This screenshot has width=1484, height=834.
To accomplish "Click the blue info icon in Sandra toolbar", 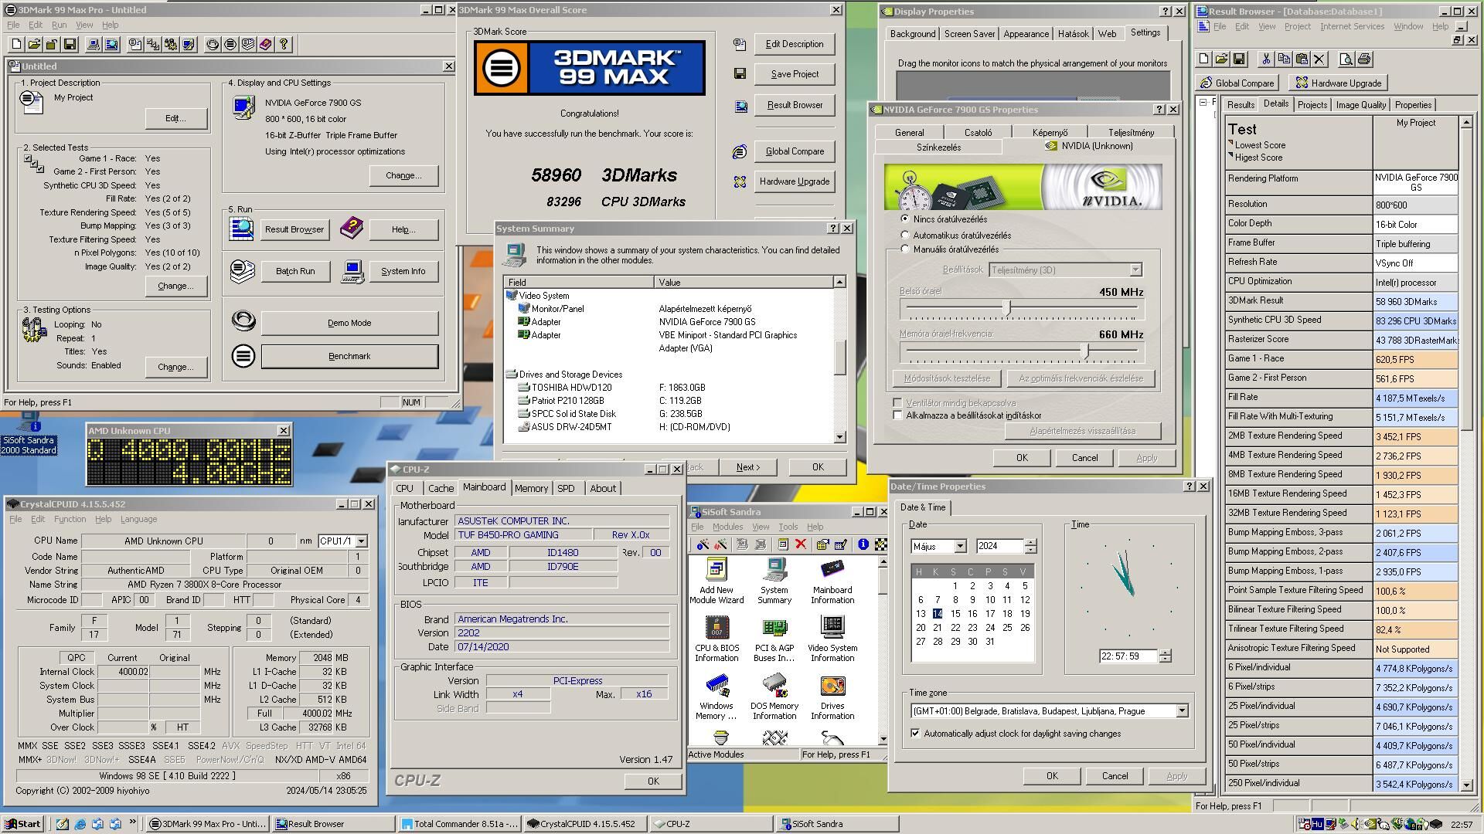I will (863, 544).
